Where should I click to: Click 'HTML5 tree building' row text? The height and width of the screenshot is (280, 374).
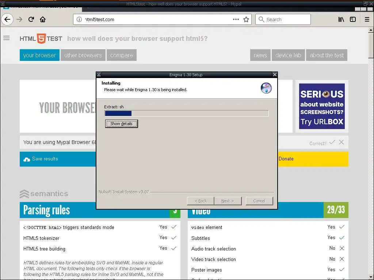[44, 249]
